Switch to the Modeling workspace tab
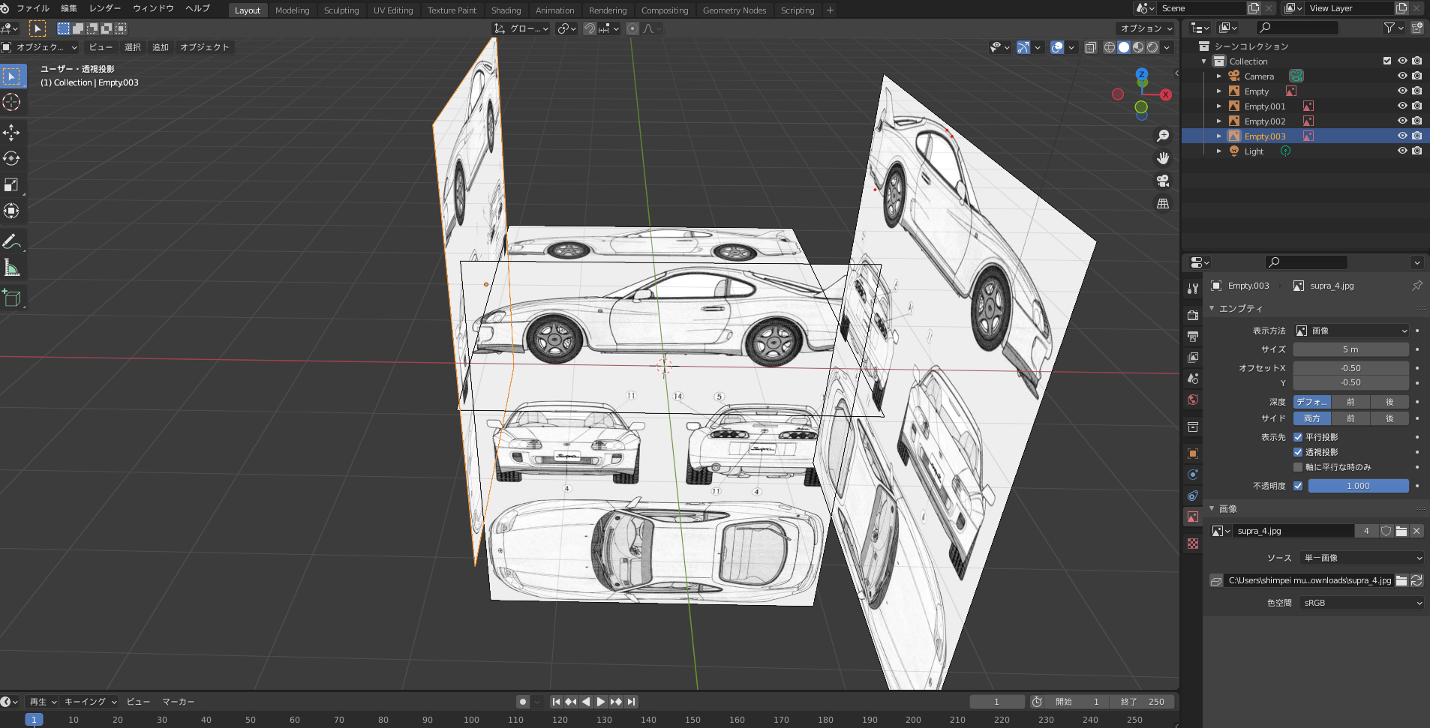 292,10
